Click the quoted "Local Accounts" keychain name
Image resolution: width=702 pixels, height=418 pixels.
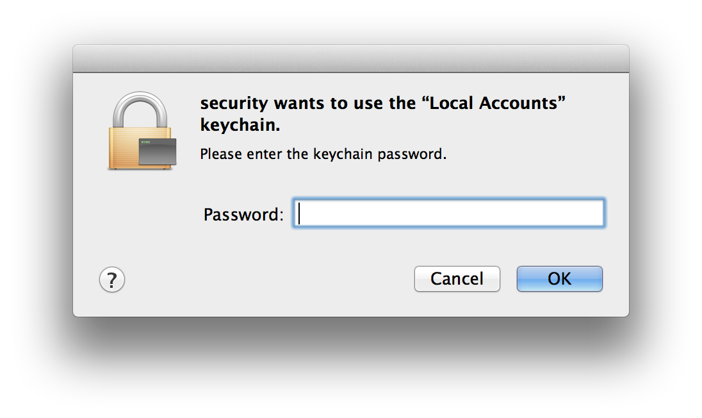[493, 103]
